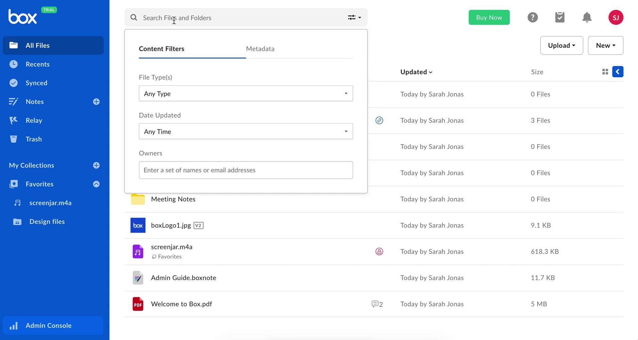Click the 9.1 KB size value
Image resolution: width=638 pixels, height=340 pixels.
tap(541, 225)
